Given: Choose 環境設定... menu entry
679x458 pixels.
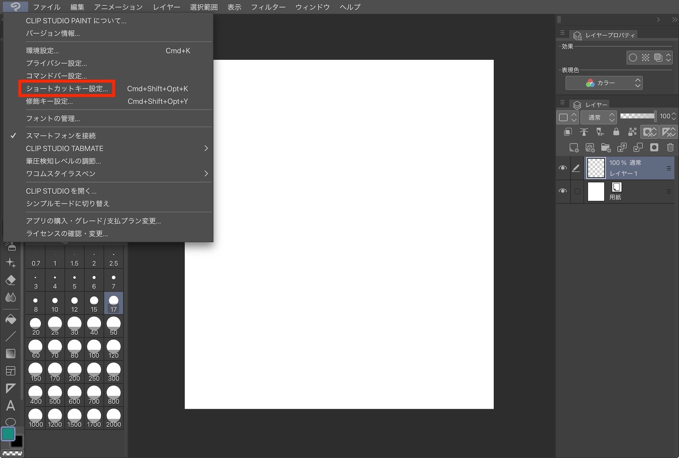Looking at the screenshot, I should 108,51.
